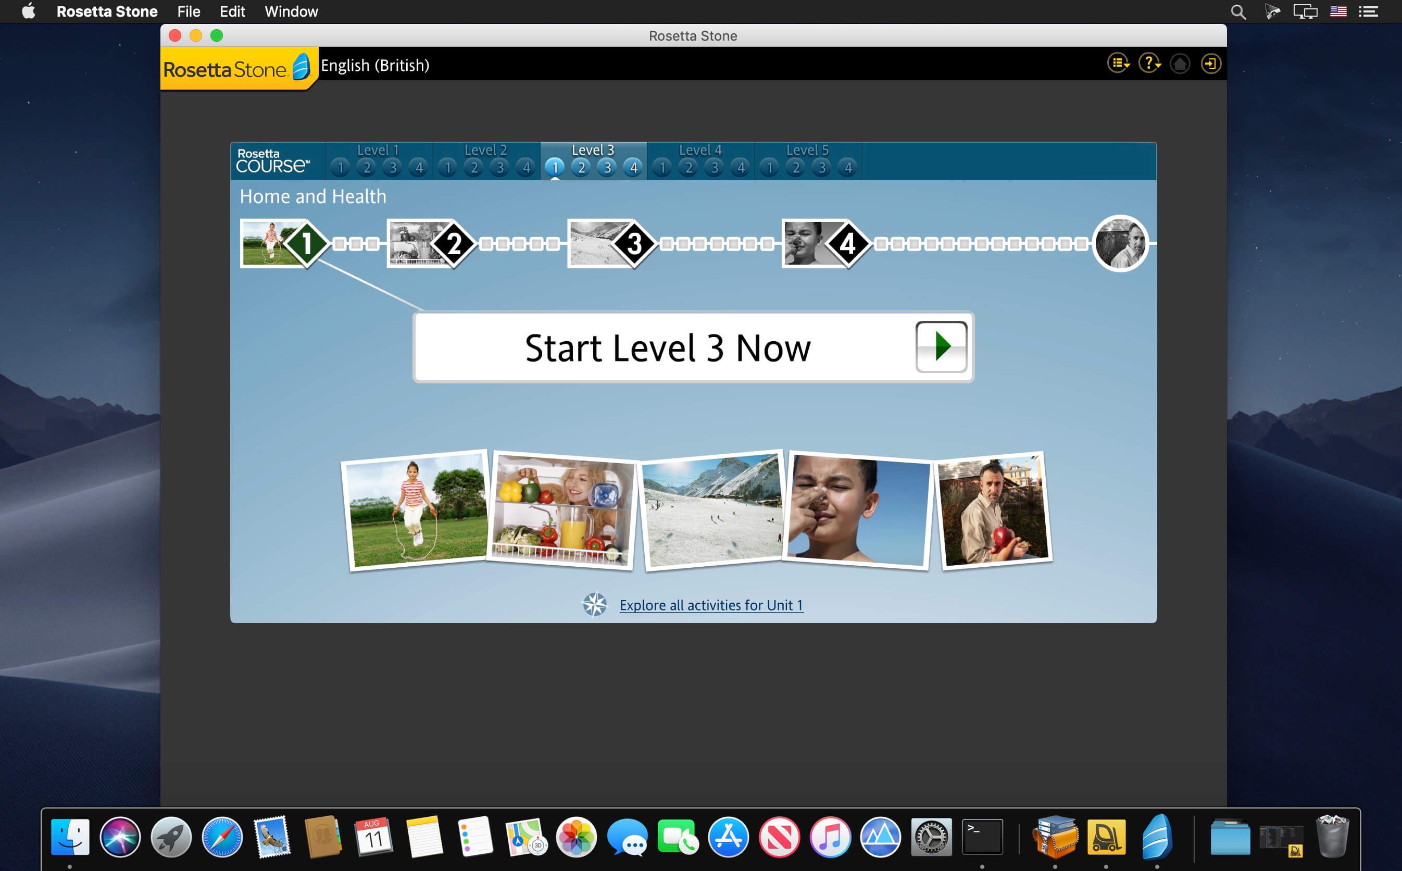Click the compass star icon beside Explore link
The height and width of the screenshot is (871, 1402).
tap(595, 604)
